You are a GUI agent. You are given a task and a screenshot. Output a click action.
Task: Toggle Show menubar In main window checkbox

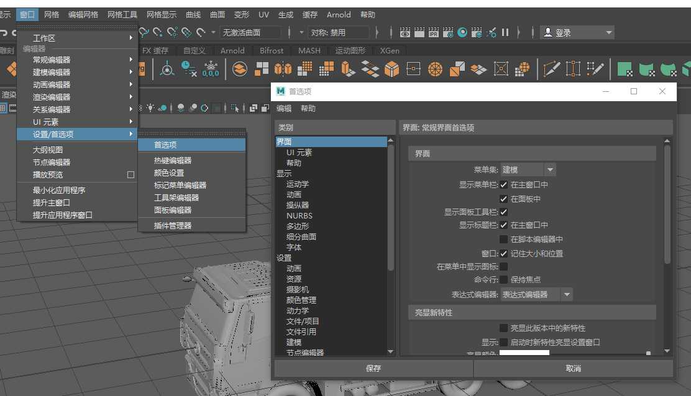pyautogui.click(x=504, y=184)
